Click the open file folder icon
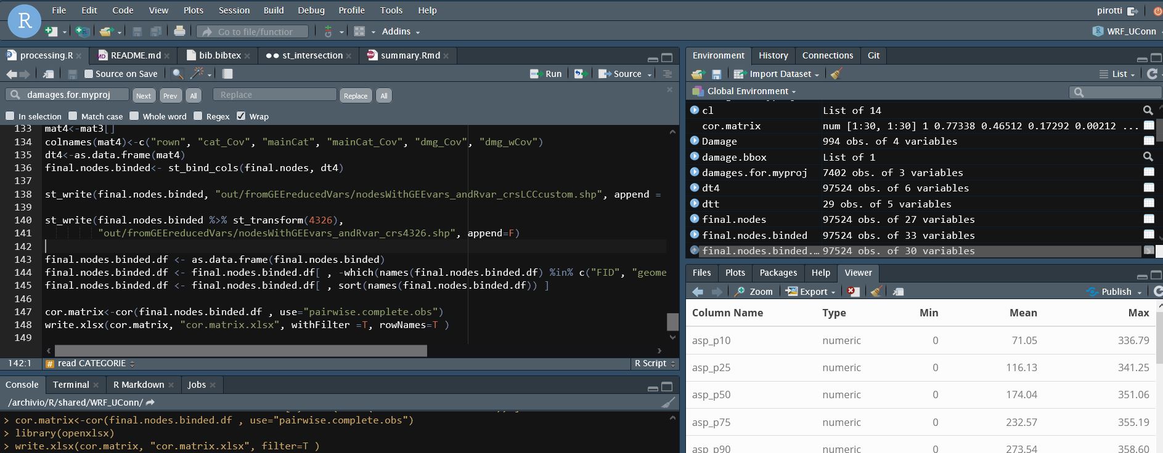Viewport: 1163px width, 453px height. [x=107, y=31]
